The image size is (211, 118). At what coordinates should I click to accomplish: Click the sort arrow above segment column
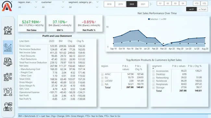pos(153,68)
